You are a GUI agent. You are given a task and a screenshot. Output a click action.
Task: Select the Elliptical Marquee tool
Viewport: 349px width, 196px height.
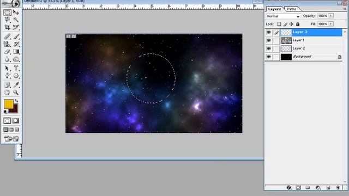point(7,13)
